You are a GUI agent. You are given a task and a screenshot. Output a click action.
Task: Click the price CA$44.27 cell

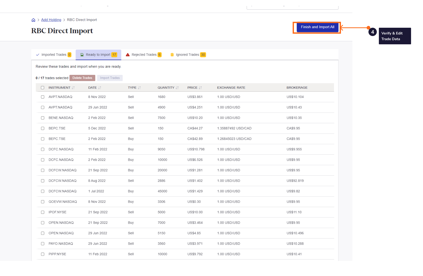click(x=195, y=128)
